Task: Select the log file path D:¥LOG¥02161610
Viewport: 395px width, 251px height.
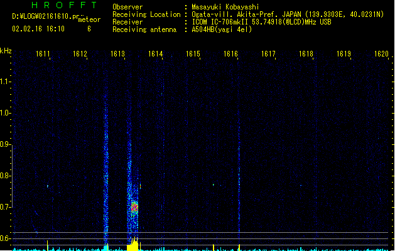Action: point(46,16)
